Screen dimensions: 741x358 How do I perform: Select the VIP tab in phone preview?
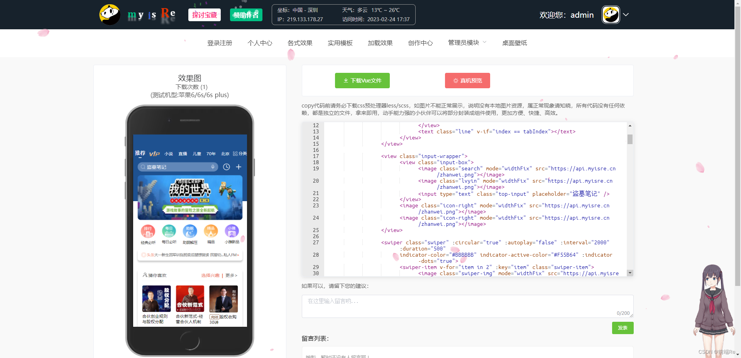click(x=154, y=153)
